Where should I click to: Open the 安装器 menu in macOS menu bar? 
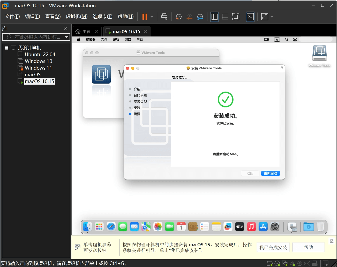click(x=91, y=40)
